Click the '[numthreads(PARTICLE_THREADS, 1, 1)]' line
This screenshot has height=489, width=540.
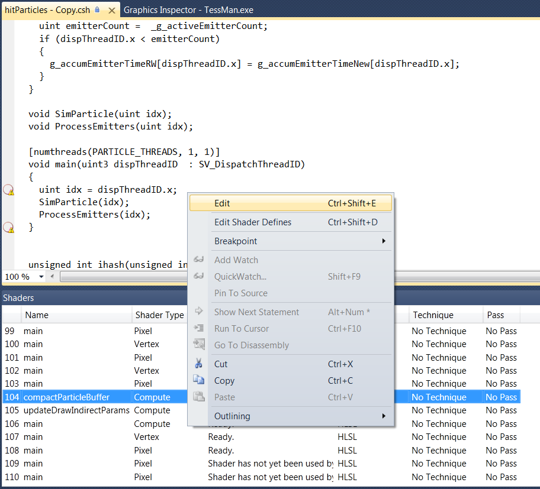pyautogui.click(x=124, y=151)
